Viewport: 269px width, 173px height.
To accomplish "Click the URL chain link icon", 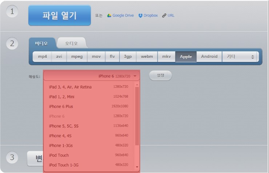I will (x=164, y=15).
